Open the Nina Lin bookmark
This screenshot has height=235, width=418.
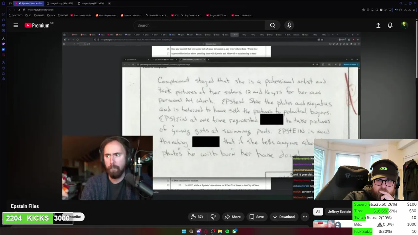[106, 15]
